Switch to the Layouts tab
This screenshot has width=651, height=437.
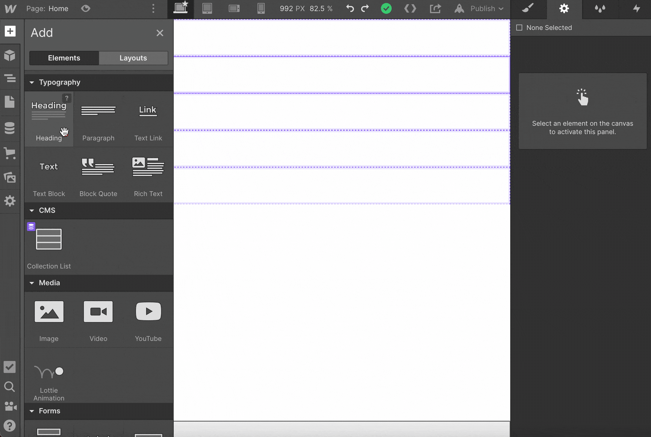(x=133, y=58)
